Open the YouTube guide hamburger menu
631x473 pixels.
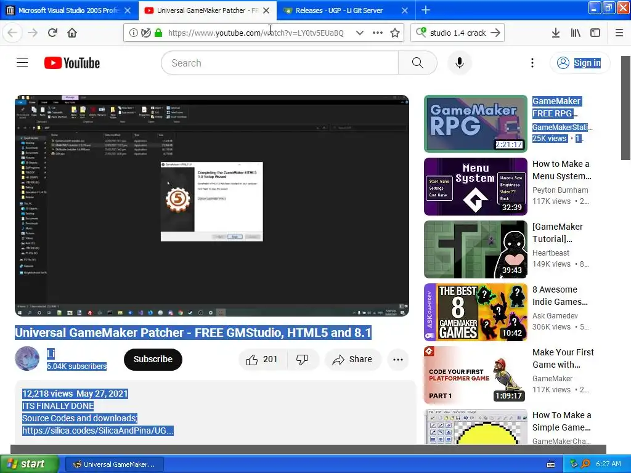[22, 63]
